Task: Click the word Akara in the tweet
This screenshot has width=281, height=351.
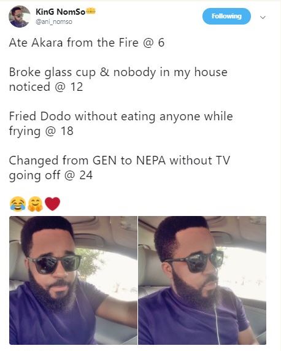Action: tap(47, 42)
